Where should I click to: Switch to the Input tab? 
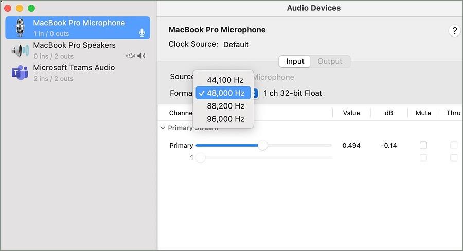295,61
